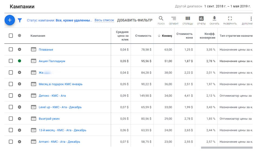The image size is (260, 151).
Task: Check the Детокс - КМС - Ата row
Action: [x=11, y=96]
